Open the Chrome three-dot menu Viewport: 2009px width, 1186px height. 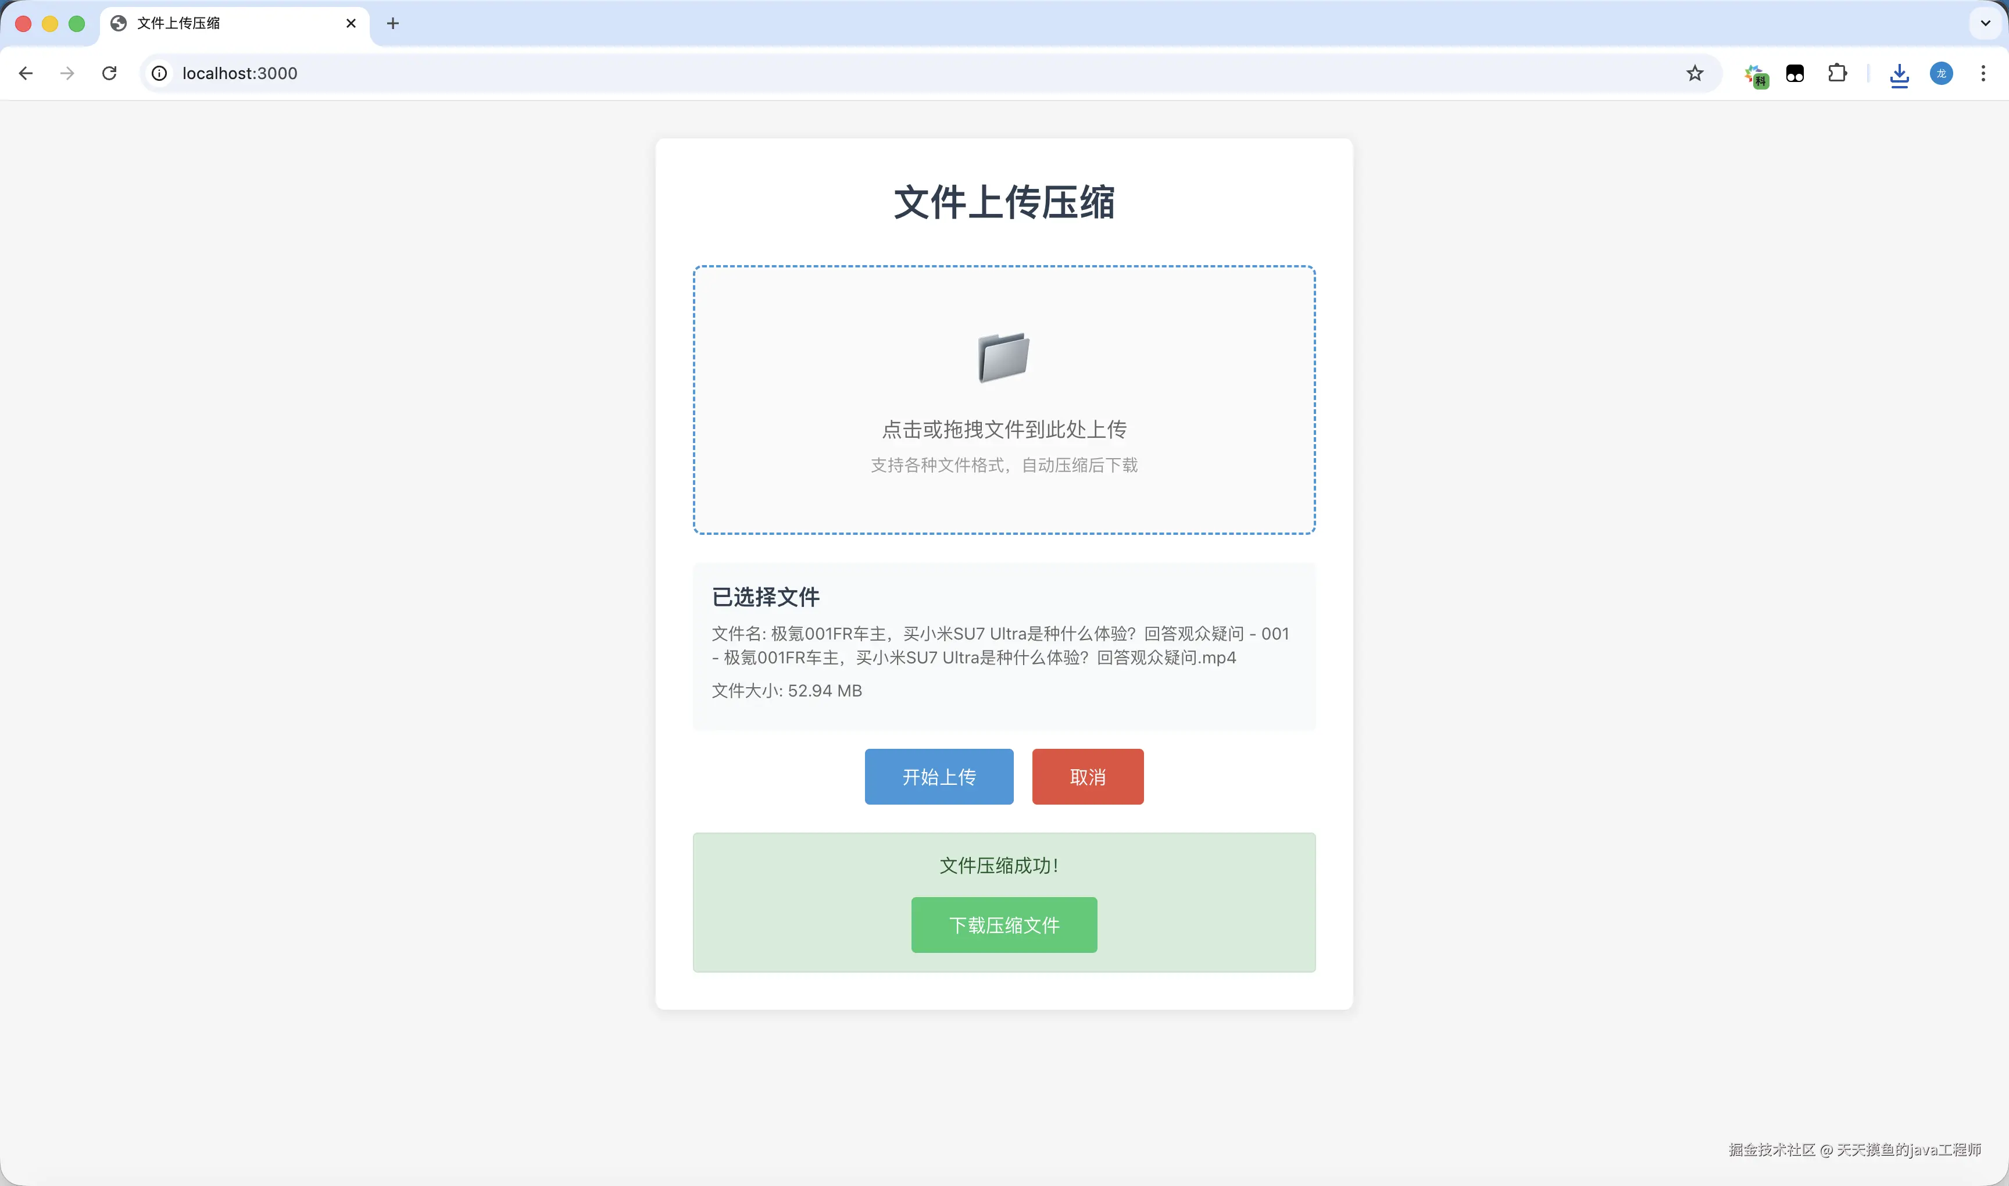pos(1983,73)
